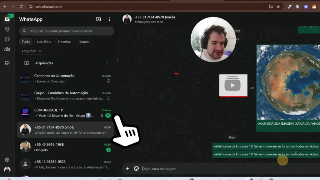The width and height of the screenshot is (320, 180).
Task: Open the settings gear in sidebar
Action: [x=7, y=160]
